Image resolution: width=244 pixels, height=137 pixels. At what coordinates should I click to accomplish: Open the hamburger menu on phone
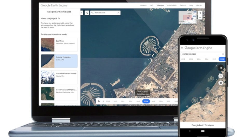(x=182, y=48)
